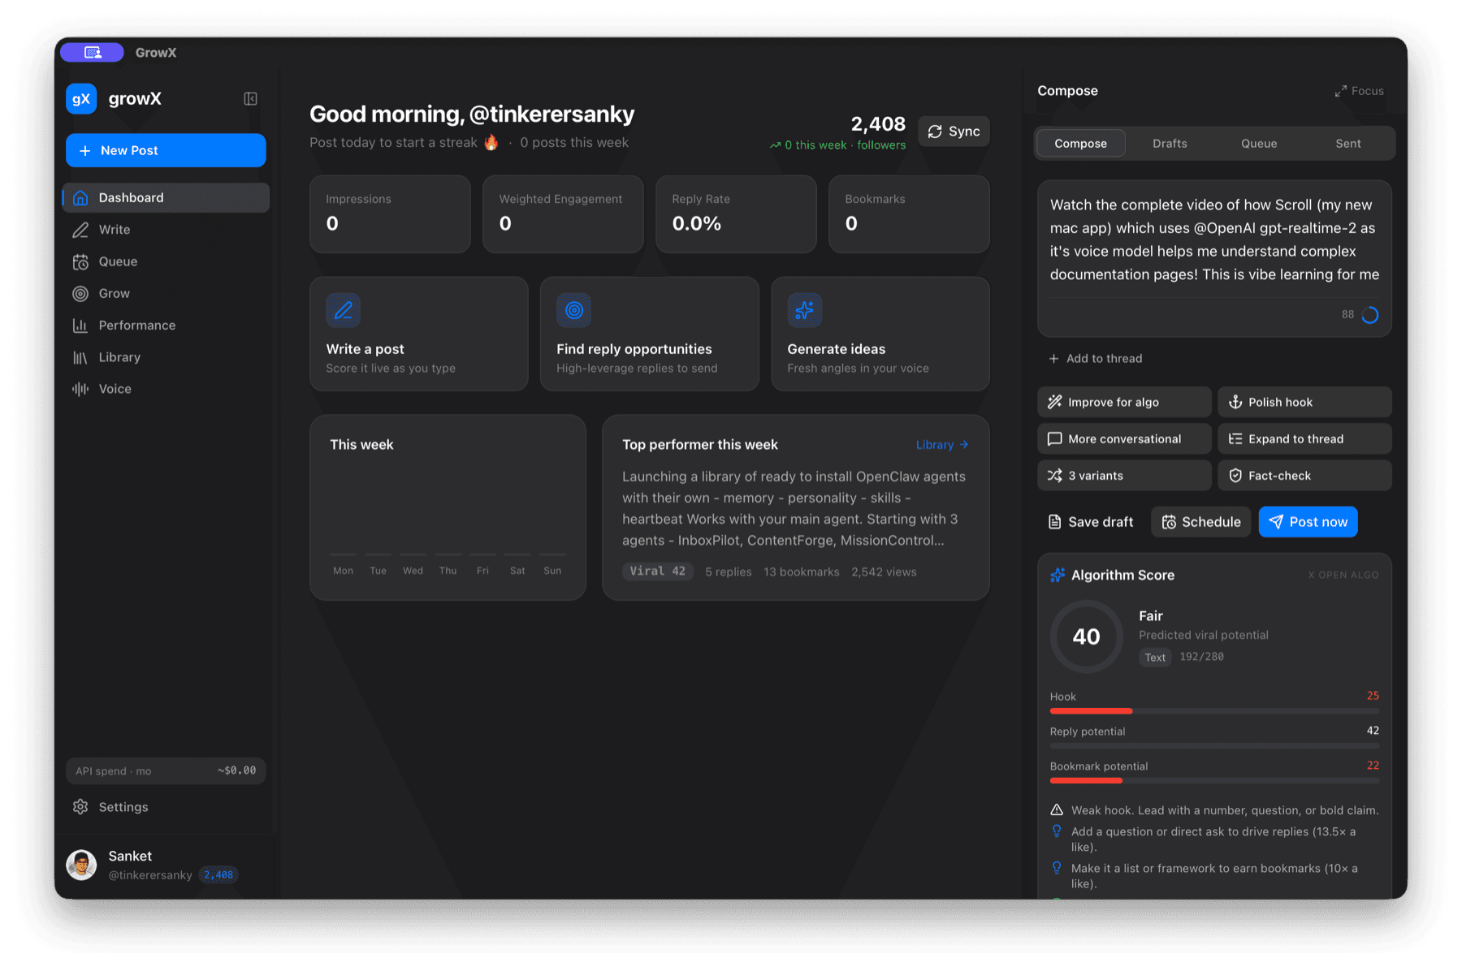Click the Queue calendar-clock icon in sidebar
This screenshot has height=971, width=1462.
coord(80,261)
